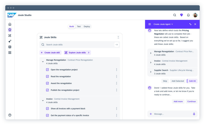
Task: Open the user profile avatar
Action: (195, 15)
